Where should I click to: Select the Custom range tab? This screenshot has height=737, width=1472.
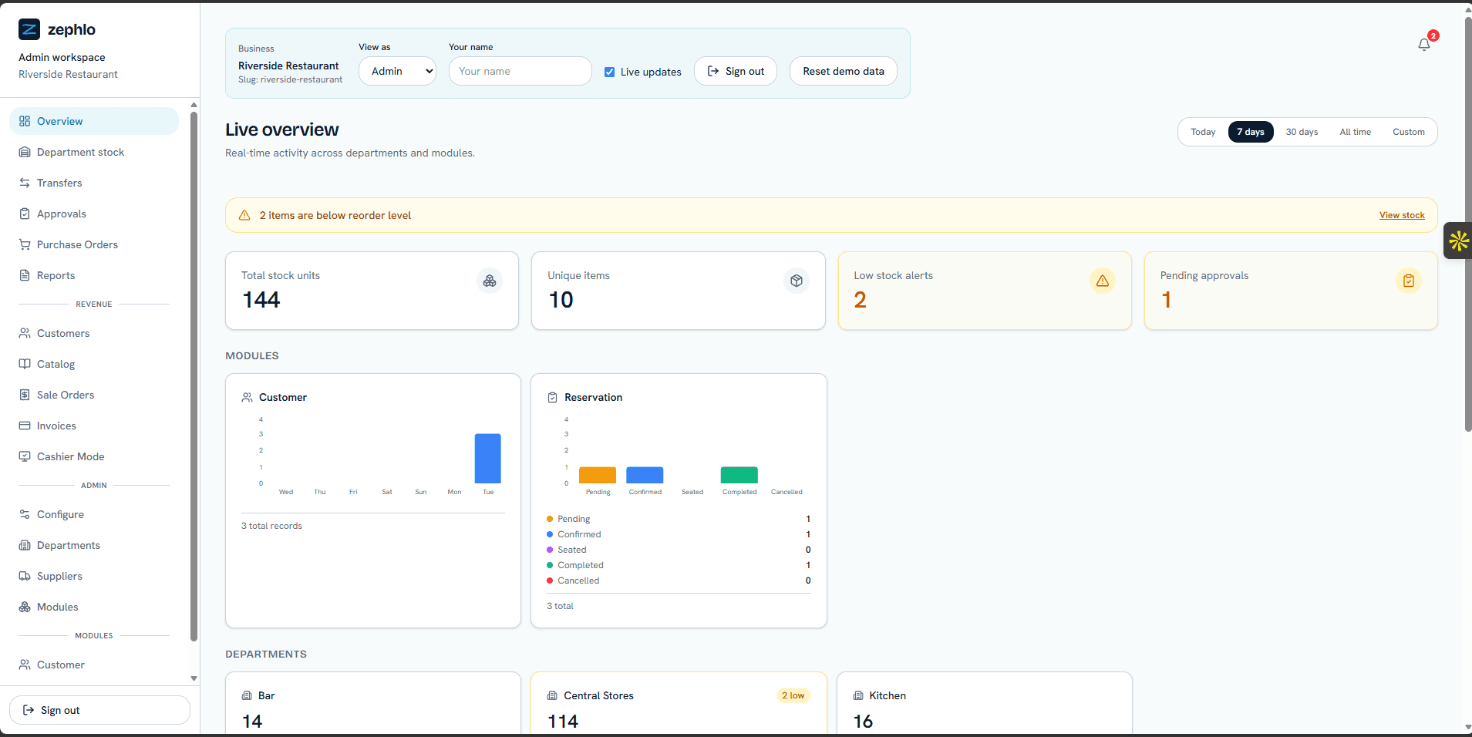coord(1408,132)
